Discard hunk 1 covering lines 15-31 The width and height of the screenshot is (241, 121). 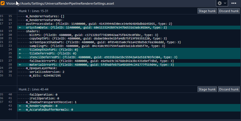pos(229,11)
